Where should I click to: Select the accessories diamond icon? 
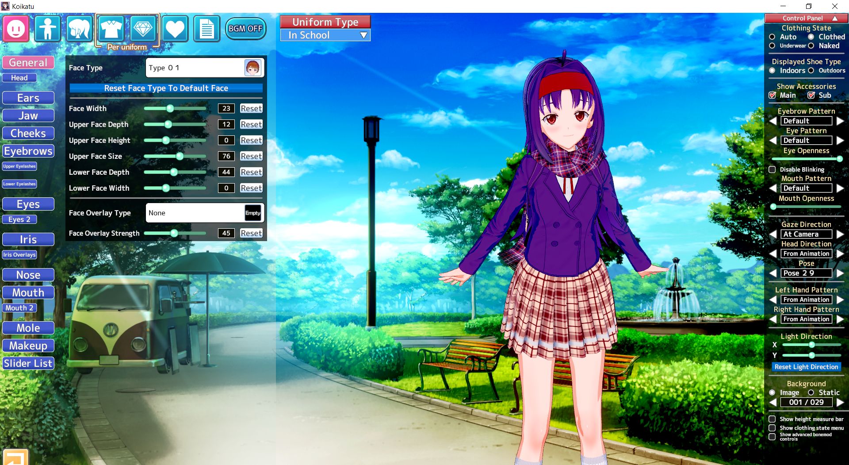(142, 28)
